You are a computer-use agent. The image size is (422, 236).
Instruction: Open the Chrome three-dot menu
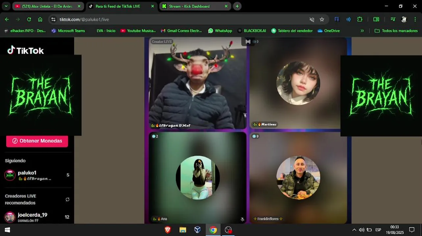[415, 19]
